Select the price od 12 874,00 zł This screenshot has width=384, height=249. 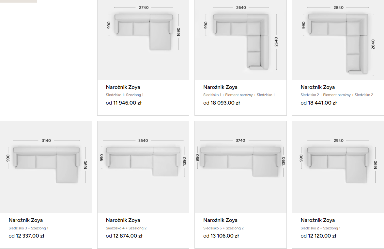coord(124,236)
